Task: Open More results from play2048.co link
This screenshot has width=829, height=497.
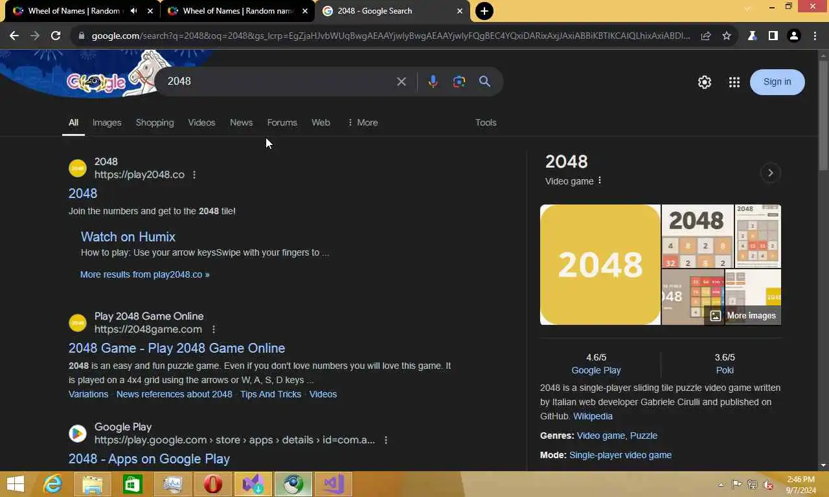Action: pos(145,274)
